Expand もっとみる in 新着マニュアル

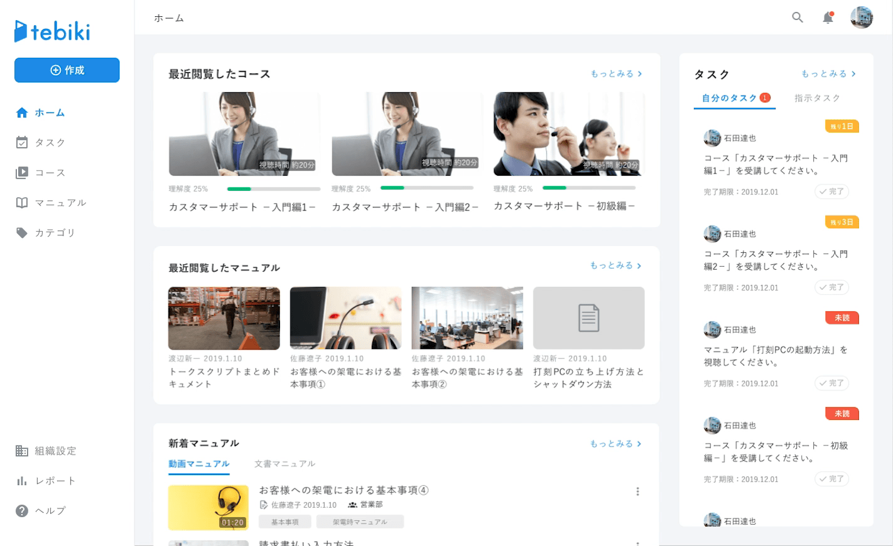[617, 444]
